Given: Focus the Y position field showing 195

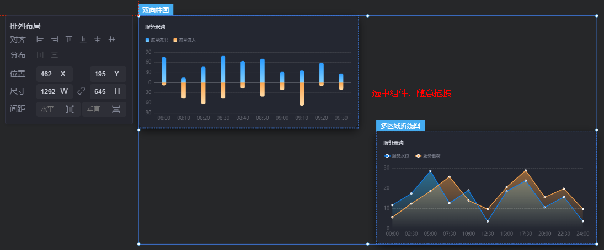Looking at the screenshot, I should [108, 74].
